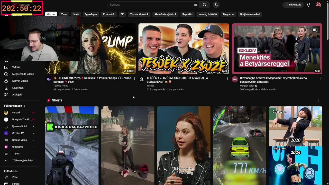This screenshot has width=329, height=185.
Task: Open options menu for Tesóék video
Action: point(227,78)
